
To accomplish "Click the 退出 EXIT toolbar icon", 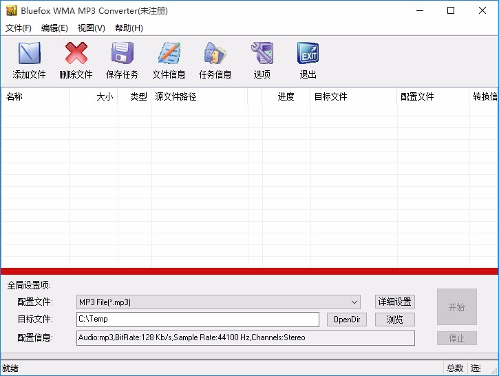I will 308,53.
